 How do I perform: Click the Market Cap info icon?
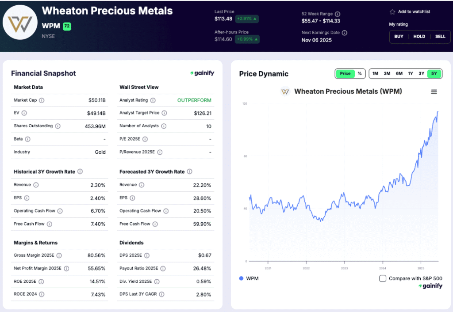tap(42, 100)
